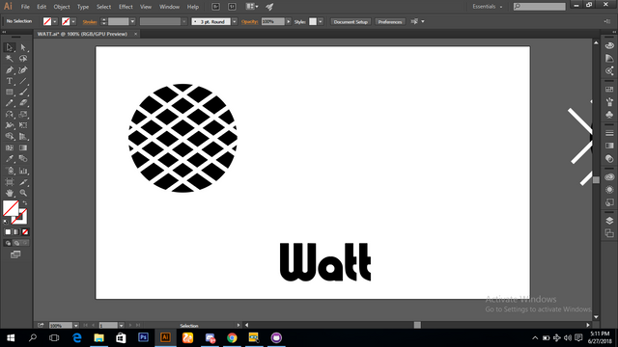This screenshot has width=618, height=347.
Task: Select the Selection tool (black arrow)
Action: (10, 47)
